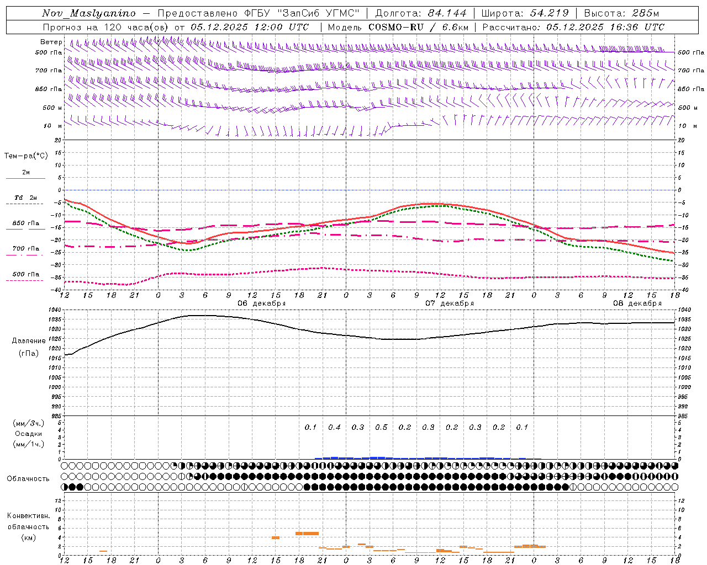Click the "(мм/1ч.)" hourly precipitation label
The image size is (707, 565).
29,444
